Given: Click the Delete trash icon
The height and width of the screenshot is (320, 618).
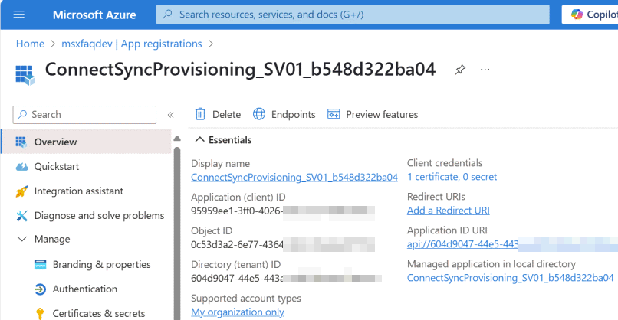Looking at the screenshot, I should [200, 114].
